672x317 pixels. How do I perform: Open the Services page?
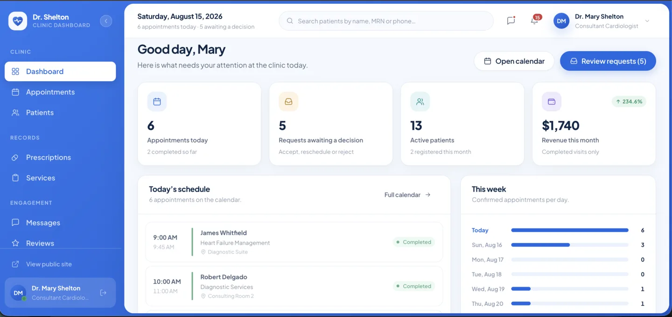(x=60, y=178)
